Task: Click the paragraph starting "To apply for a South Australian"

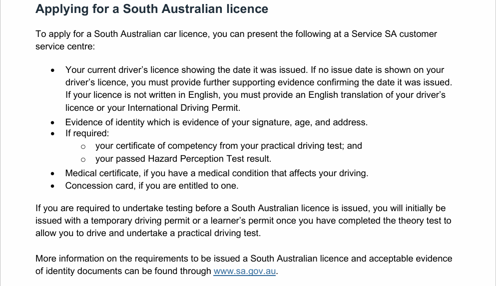Action: [x=236, y=40]
